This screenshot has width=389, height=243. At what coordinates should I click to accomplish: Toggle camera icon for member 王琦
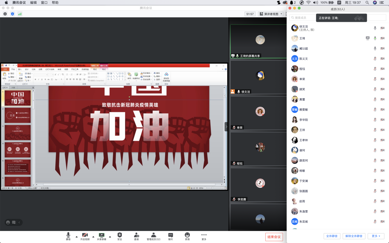point(382,38)
